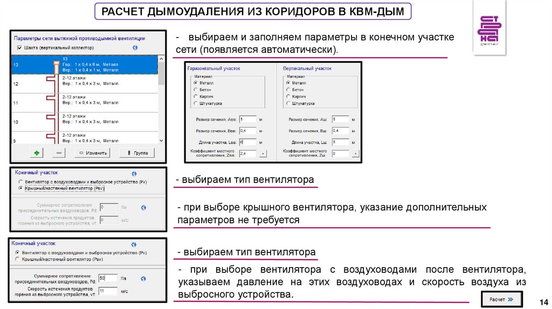Select Кирпич for horizontal section material
Viewport: 552px width, 309px height.
196,96
